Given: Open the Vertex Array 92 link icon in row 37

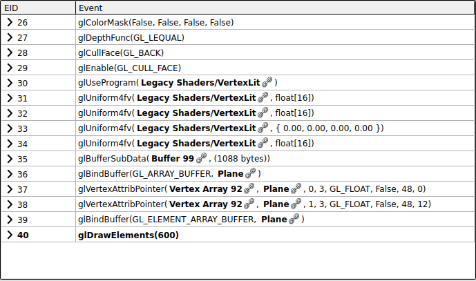Looking at the screenshot, I should [249, 188].
